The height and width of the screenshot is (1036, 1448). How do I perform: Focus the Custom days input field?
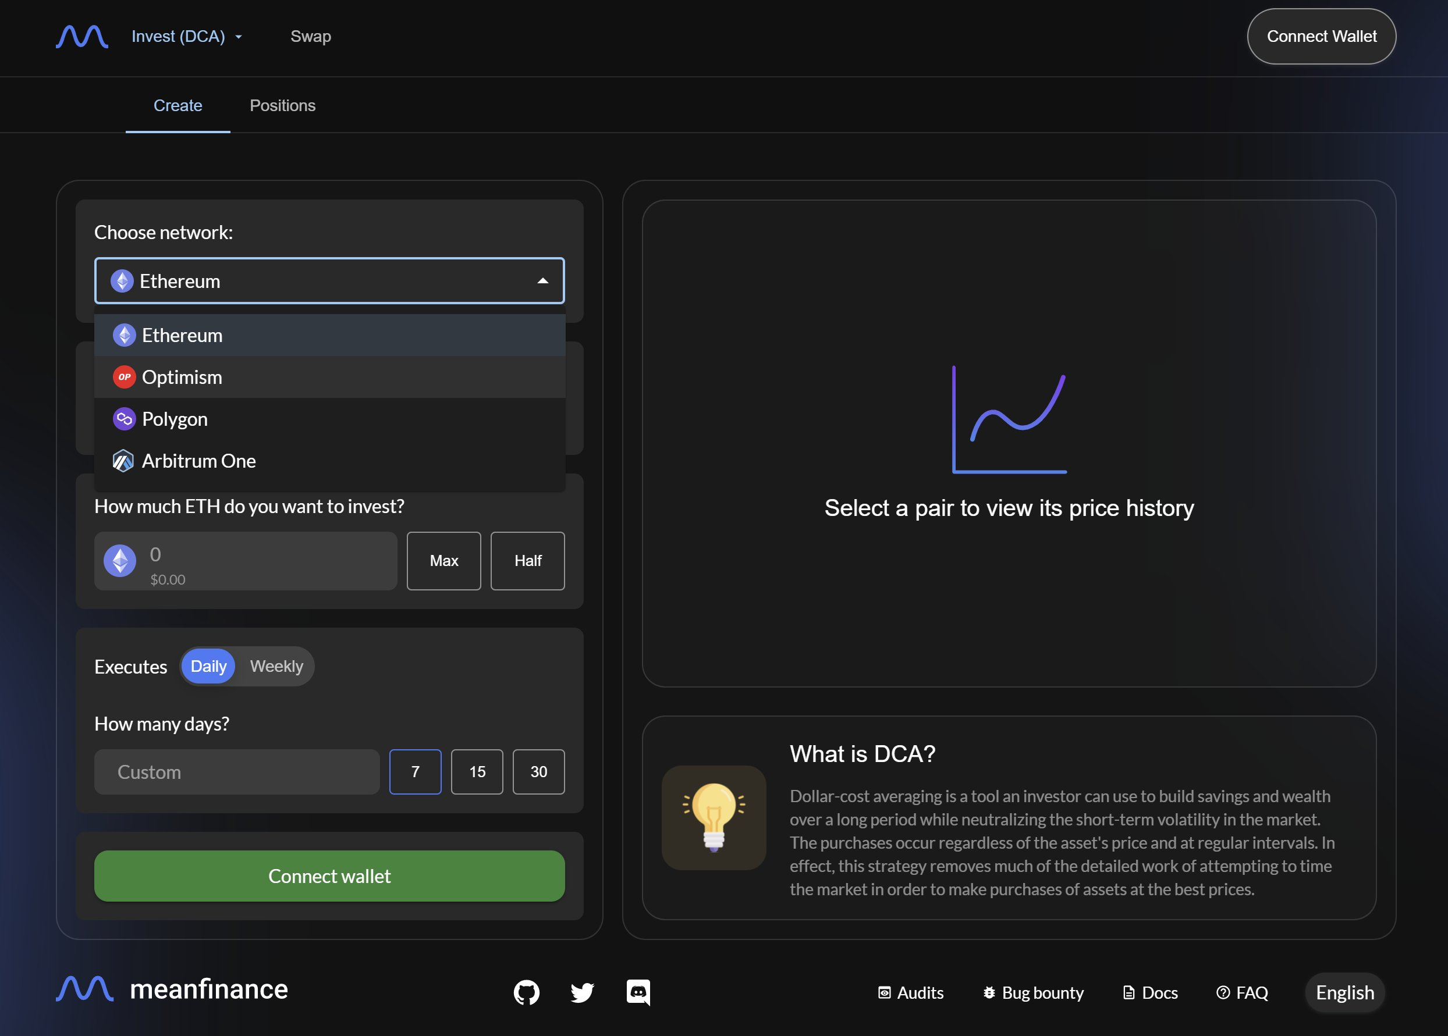pos(237,772)
